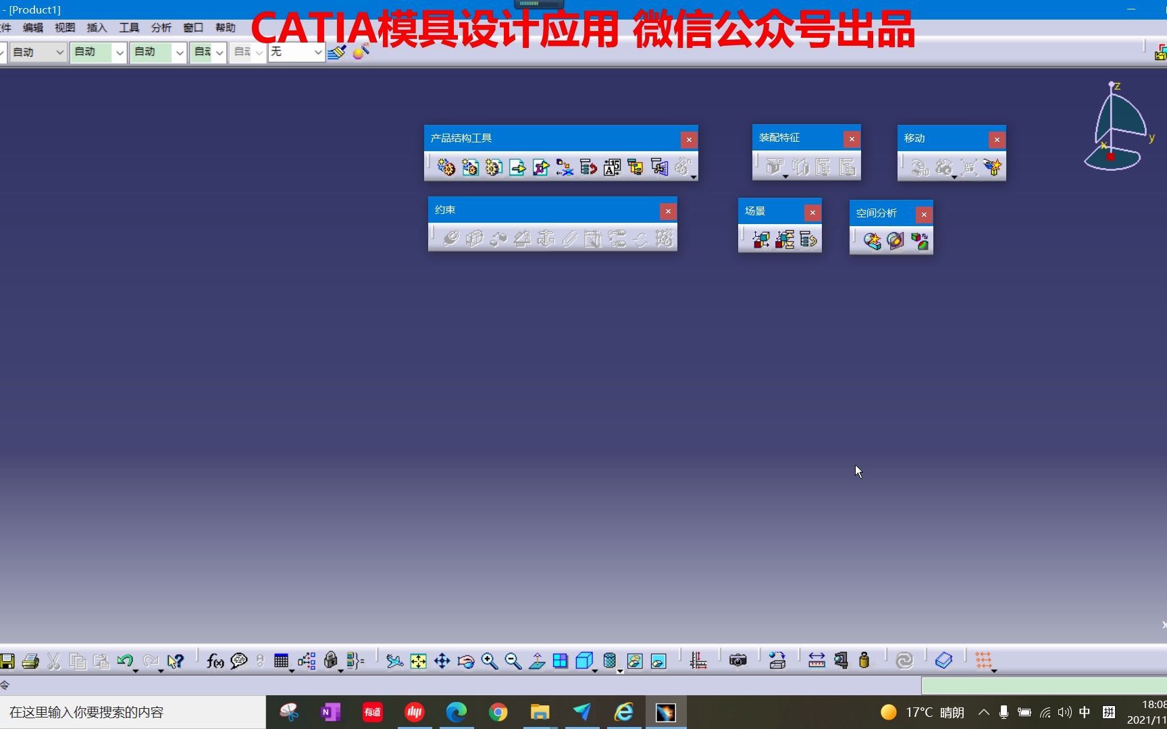Click the Apply Material icon beside the brush
1167x729 pixels.
click(x=361, y=52)
